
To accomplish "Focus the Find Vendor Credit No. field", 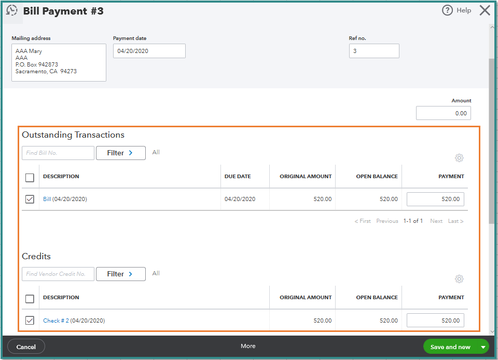I will point(58,274).
